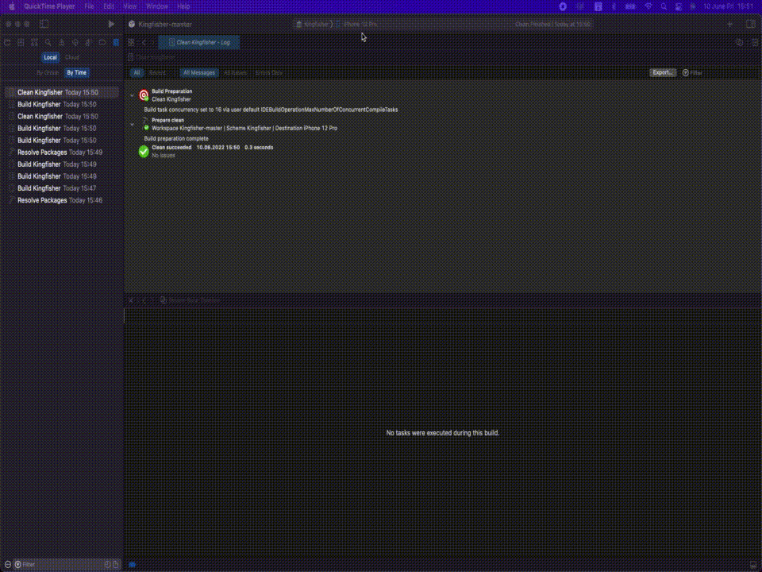Open the Debug navigator icon

click(88, 42)
